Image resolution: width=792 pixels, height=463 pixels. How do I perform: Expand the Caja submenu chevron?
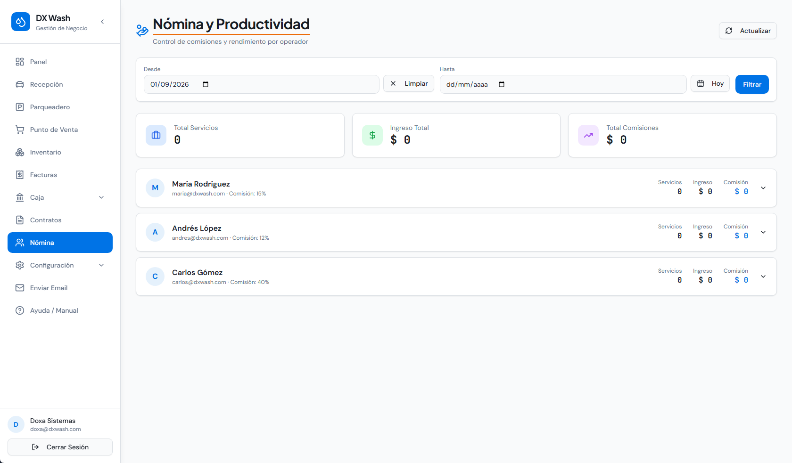coord(101,197)
